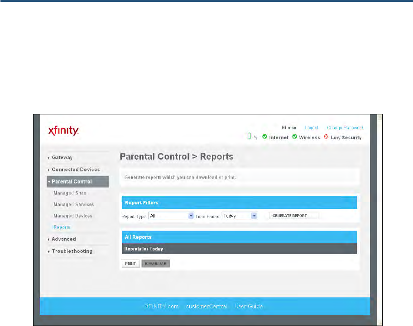Open the Change Password link
Image resolution: width=413 pixels, height=326 pixels.
point(345,128)
